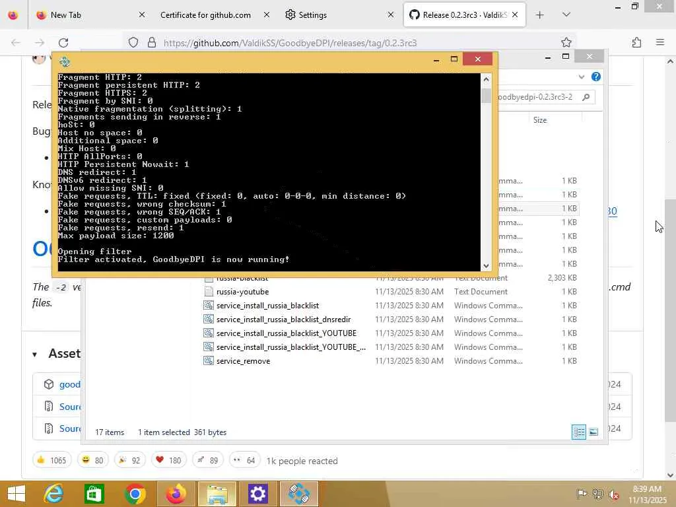Click the back navigation arrow
Viewport: 676px width, 507px height.
pos(16,43)
